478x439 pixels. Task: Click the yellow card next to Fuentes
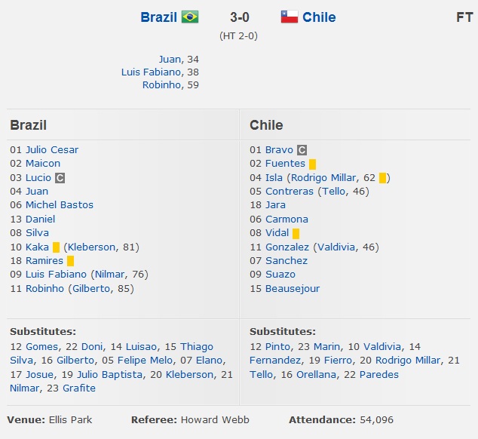coord(312,164)
